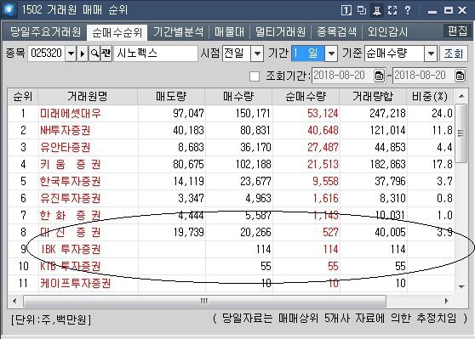Image resolution: width=475 pixels, height=339 pixels.
Task: Sort by 거래량합 column header
Action: coord(373,97)
